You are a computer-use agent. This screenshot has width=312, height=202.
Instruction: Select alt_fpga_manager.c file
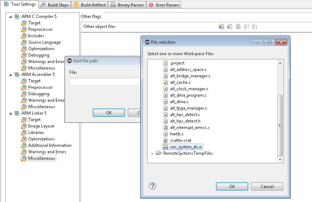coord(188,108)
